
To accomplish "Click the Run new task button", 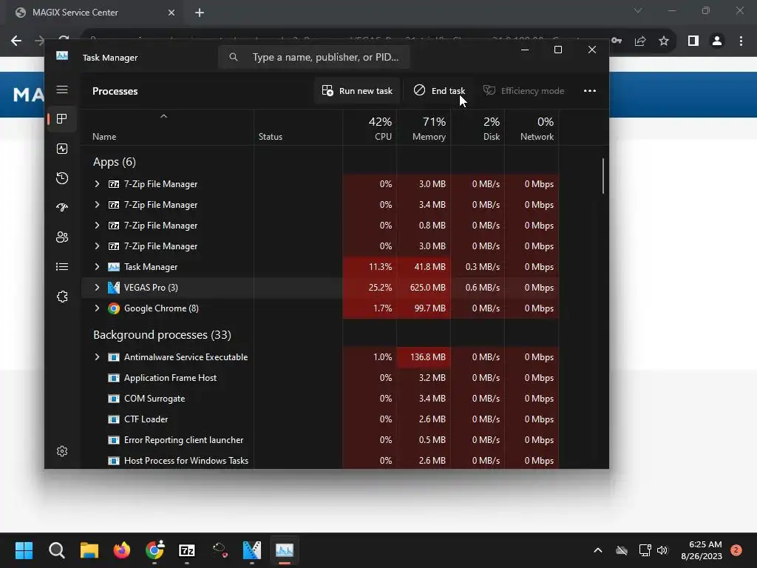I will (357, 91).
